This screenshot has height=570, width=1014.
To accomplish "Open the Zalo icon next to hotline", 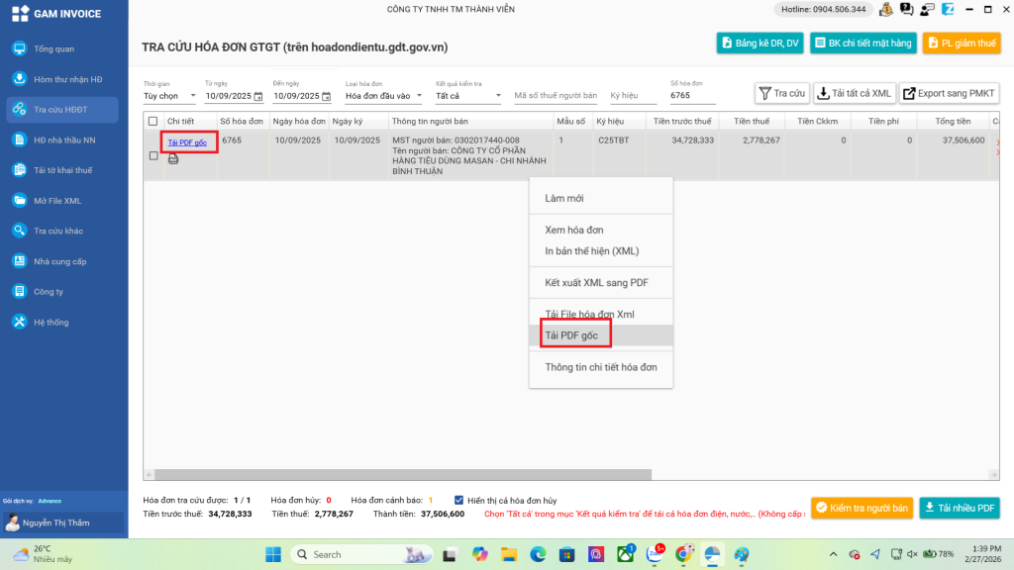I will pos(947,10).
